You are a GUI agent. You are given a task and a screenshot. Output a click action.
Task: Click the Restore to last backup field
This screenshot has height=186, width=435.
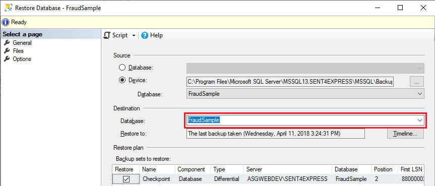(x=276, y=134)
